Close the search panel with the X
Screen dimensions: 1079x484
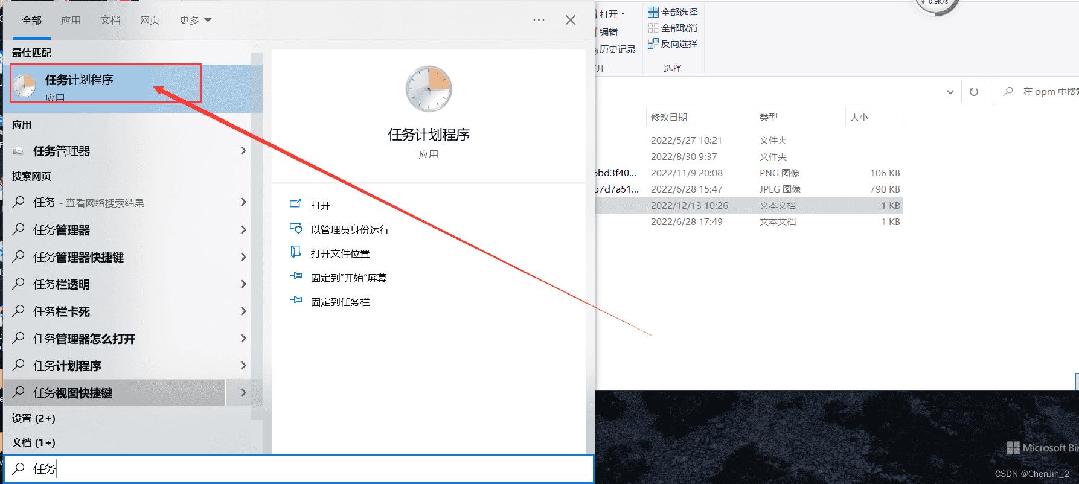click(571, 20)
